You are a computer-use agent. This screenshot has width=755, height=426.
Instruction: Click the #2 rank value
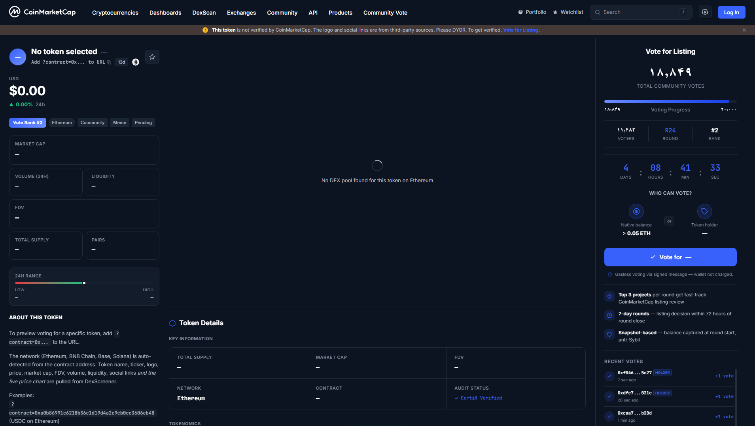pos(715,130)
